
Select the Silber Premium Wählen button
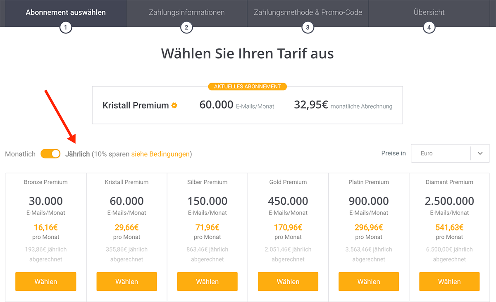[x=207, y=282]
